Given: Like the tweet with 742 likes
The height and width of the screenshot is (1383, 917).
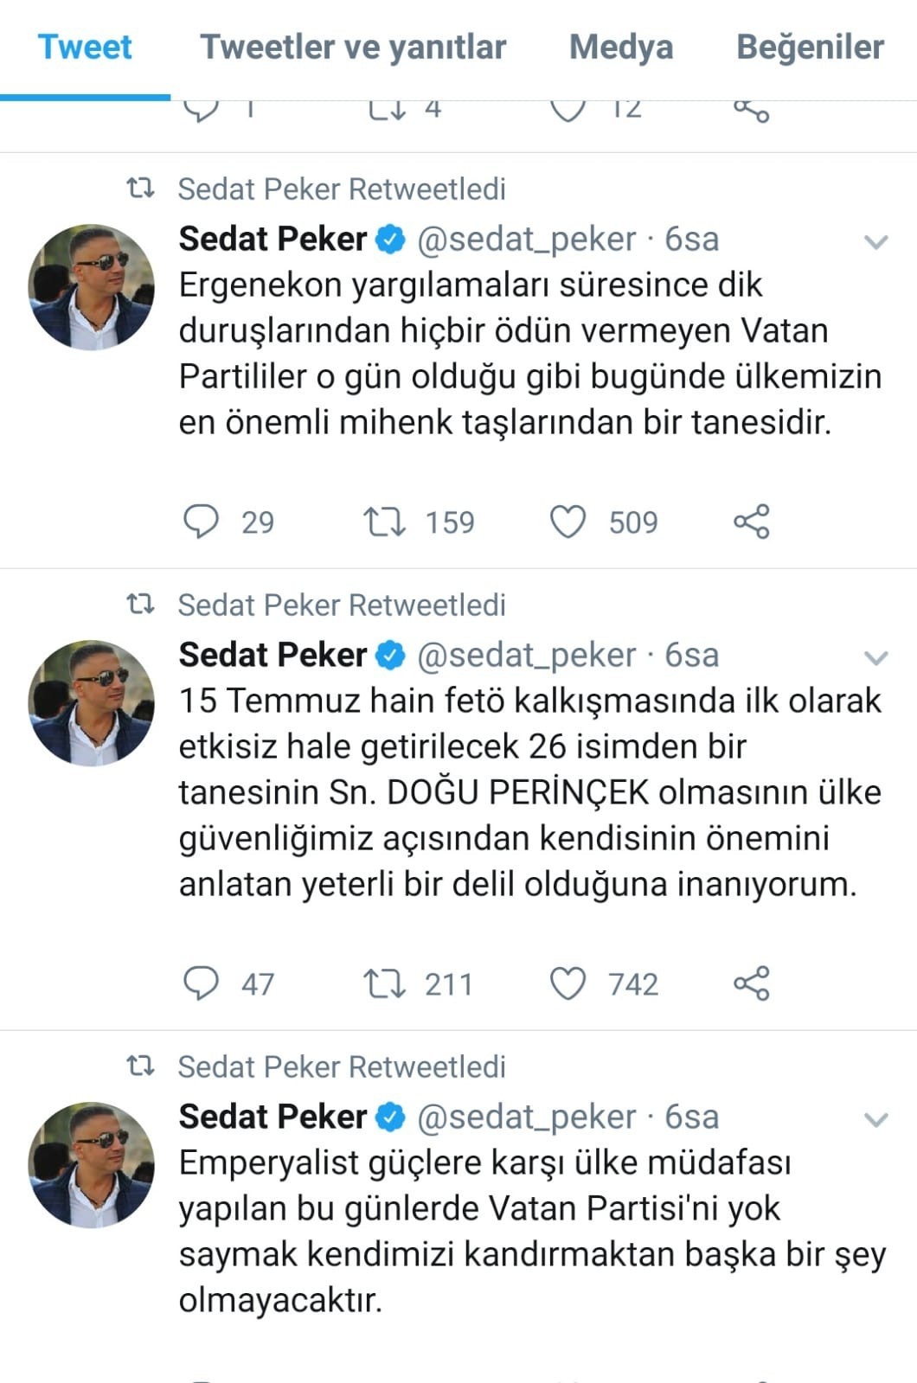Looking at the screenshot, I should point(568,983).
